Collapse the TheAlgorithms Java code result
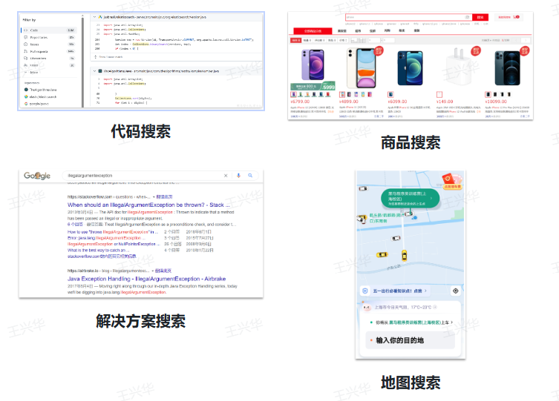 (94, 71)
